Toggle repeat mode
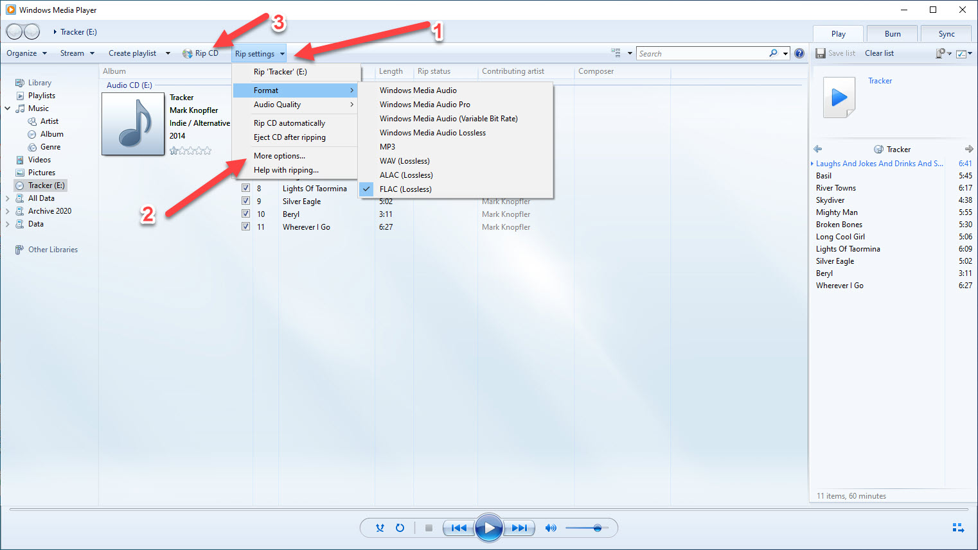This screenshot has width=978, height=550. pos(400,528)
